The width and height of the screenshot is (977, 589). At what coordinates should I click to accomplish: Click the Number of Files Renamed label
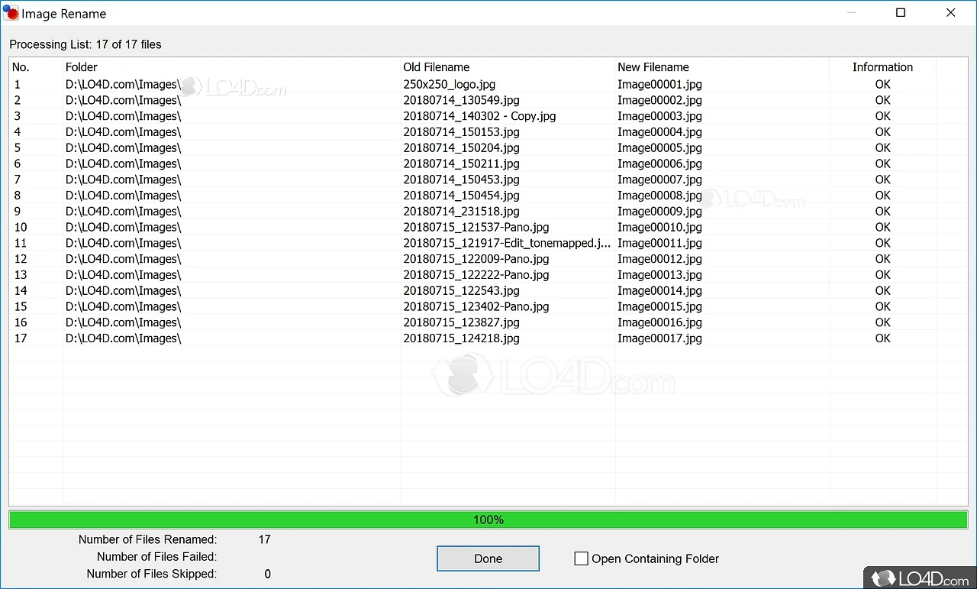(147, 539)
